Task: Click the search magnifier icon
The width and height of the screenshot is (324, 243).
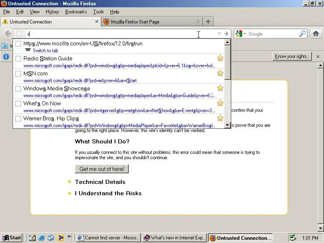Action: (303, 34)
